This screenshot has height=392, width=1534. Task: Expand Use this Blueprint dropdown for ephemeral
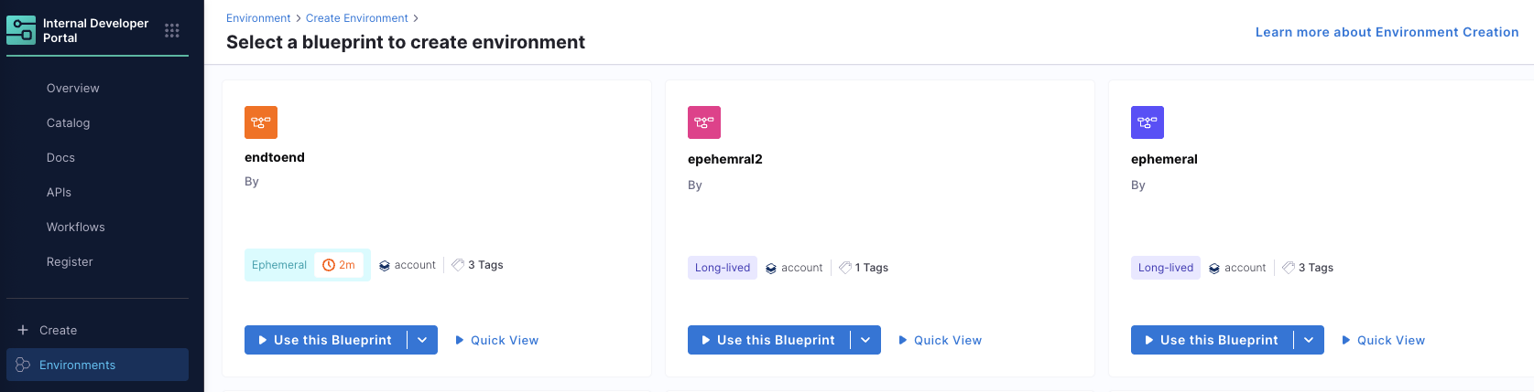(1309, 340)
